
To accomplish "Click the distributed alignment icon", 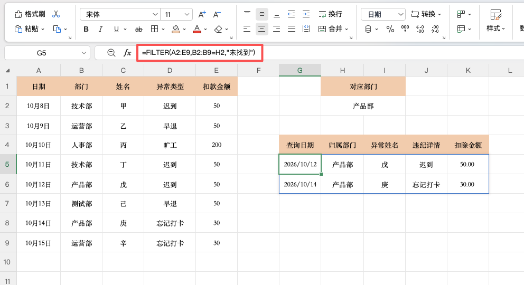I will coord(306,29).
